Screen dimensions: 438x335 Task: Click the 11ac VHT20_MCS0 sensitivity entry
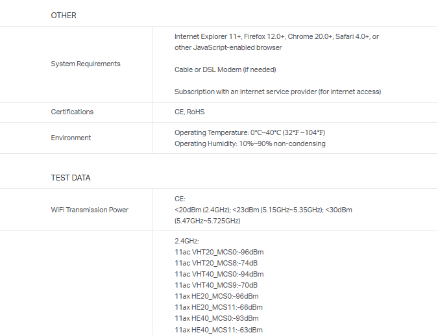click(x=219, y=252)
